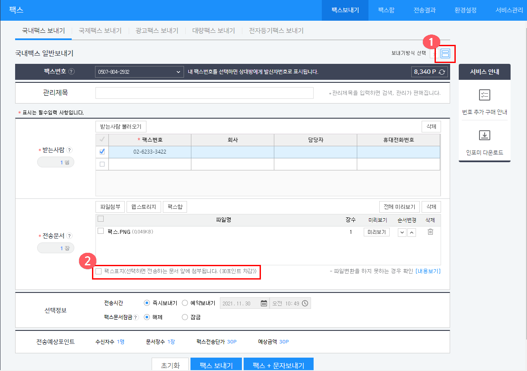Select the 잠금 radio button
Image resolution: width=527 pixels, height=371 pixels.
(x=185, y=317)
